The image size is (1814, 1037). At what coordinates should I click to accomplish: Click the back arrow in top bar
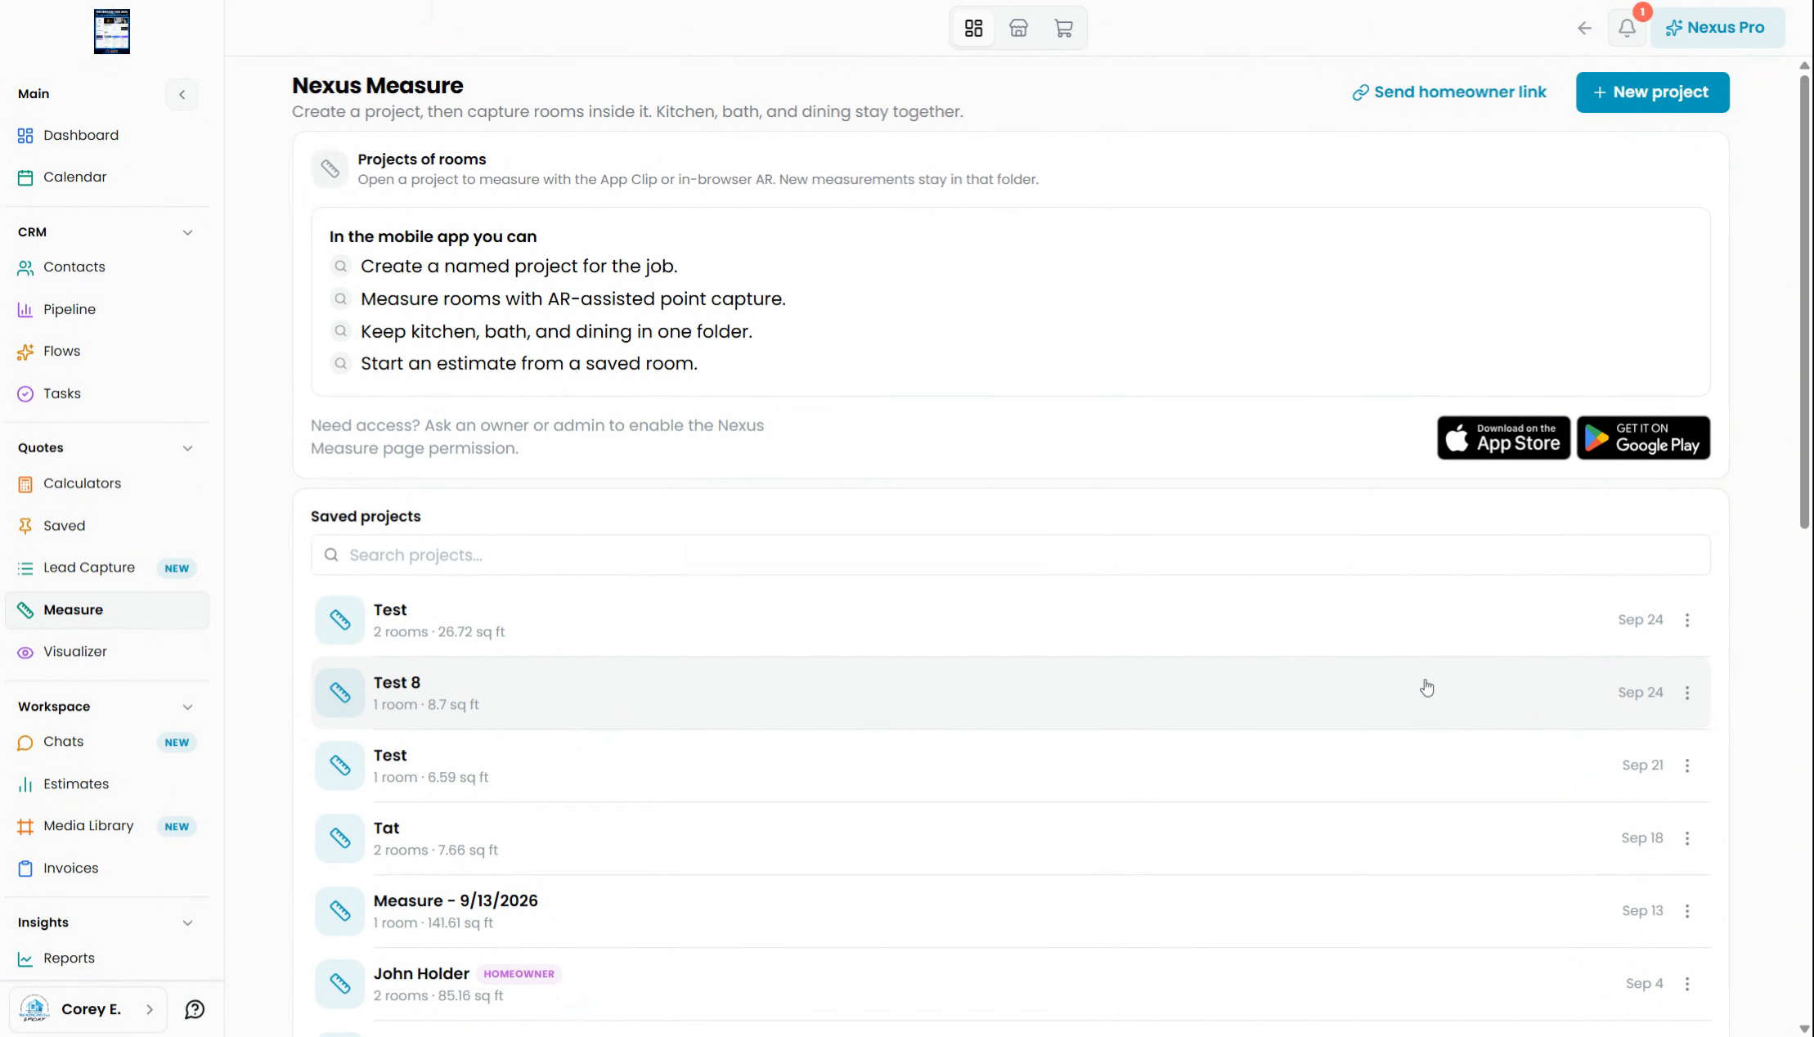[x=1584, y=28]
